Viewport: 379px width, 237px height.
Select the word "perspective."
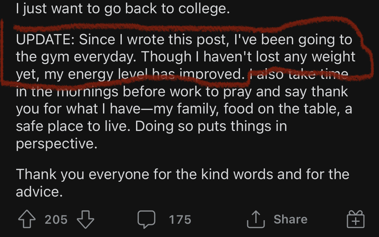point(57,144)
